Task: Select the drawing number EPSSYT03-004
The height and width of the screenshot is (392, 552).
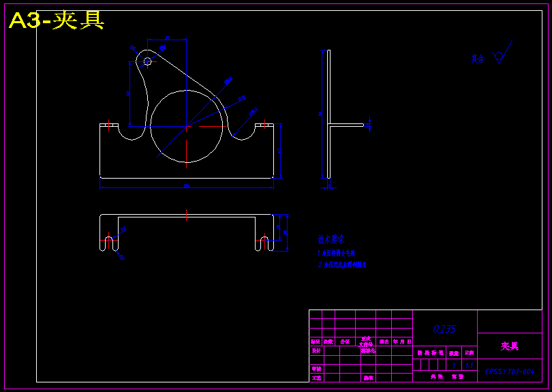Action: 509,372
